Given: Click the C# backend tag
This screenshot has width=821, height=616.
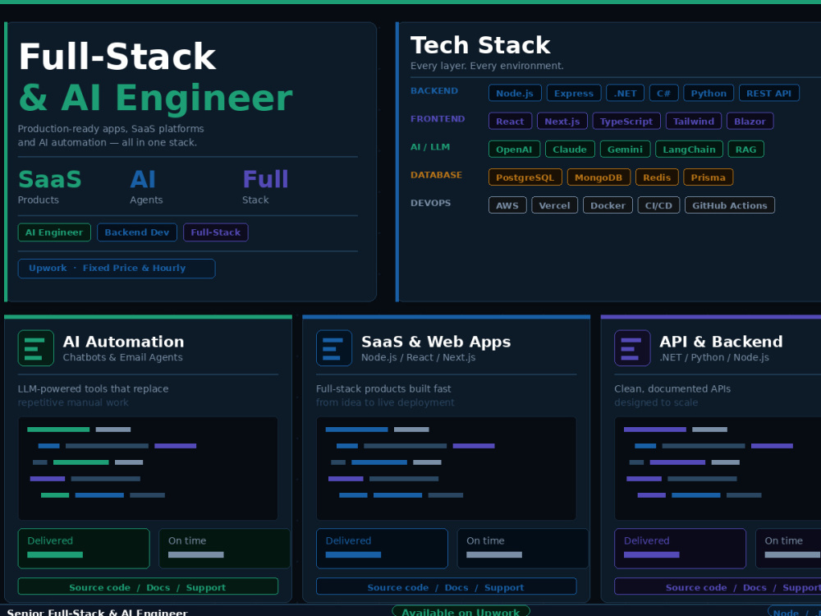Looking at the screenshot, I should [x=664, y=94].
